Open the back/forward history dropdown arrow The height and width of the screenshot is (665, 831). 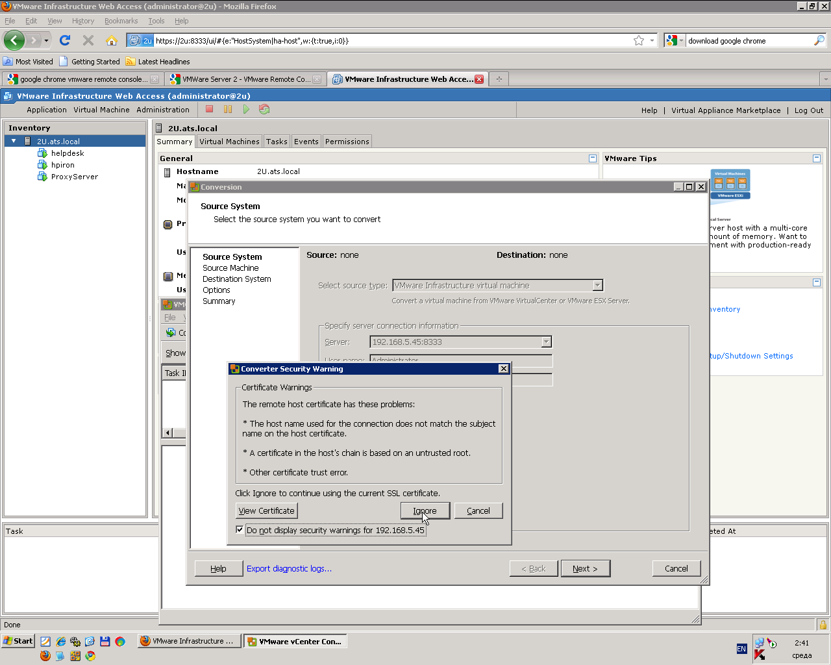pyautogui.click(x=46, y=41)
